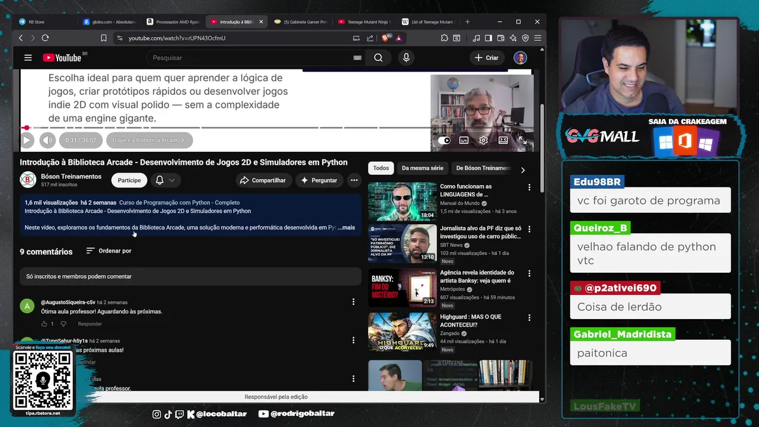
Task: Click Compartilhar share button
Action: click(263, 180)
